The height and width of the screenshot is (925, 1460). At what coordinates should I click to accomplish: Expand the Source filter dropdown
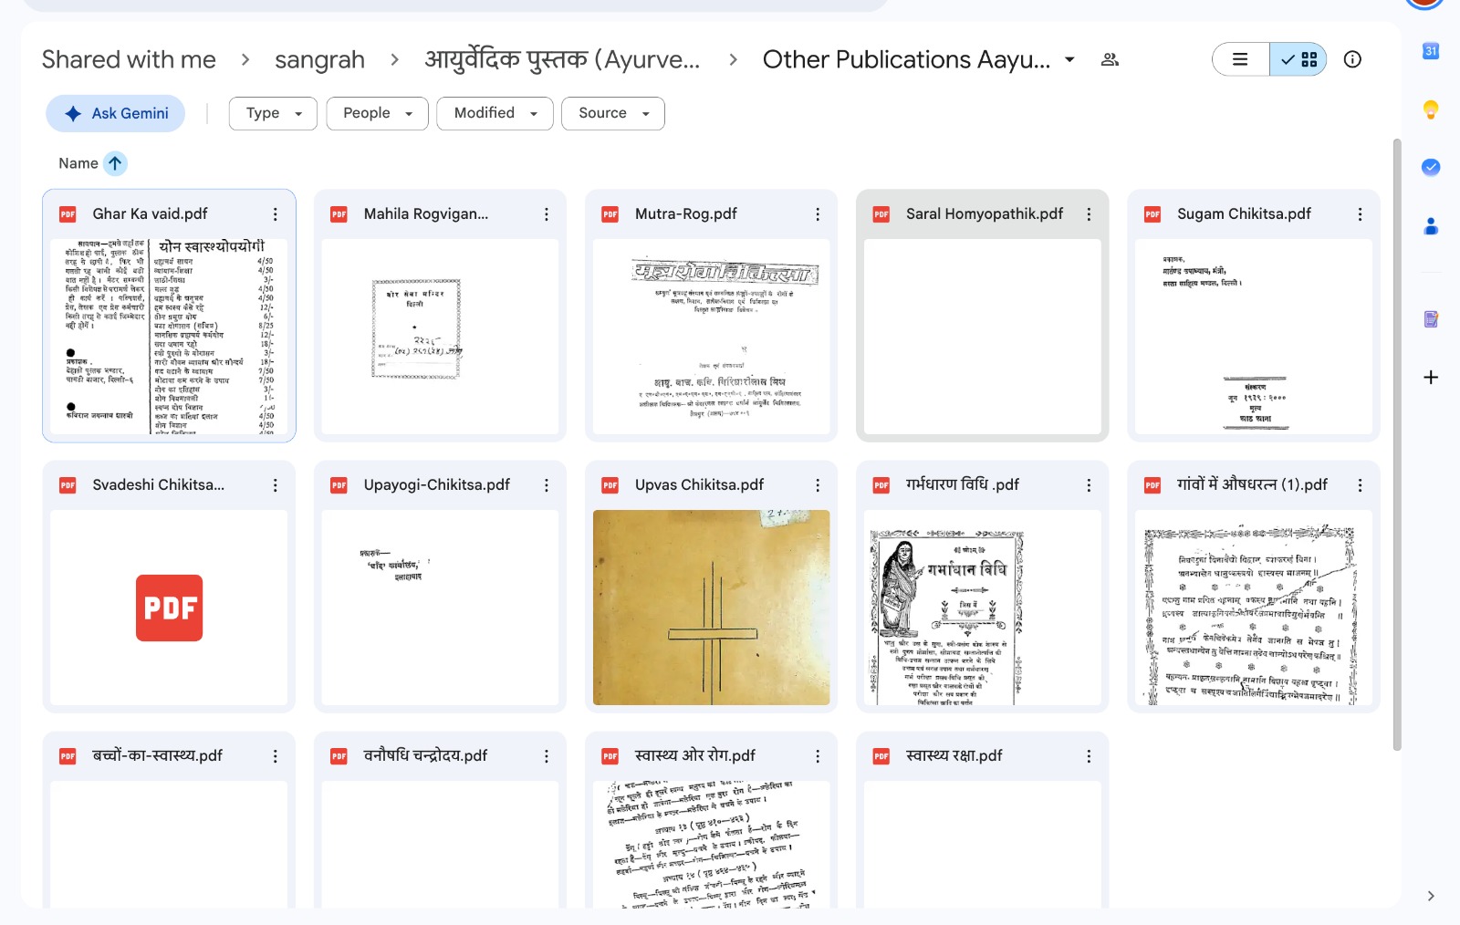[x=613, y=113]
